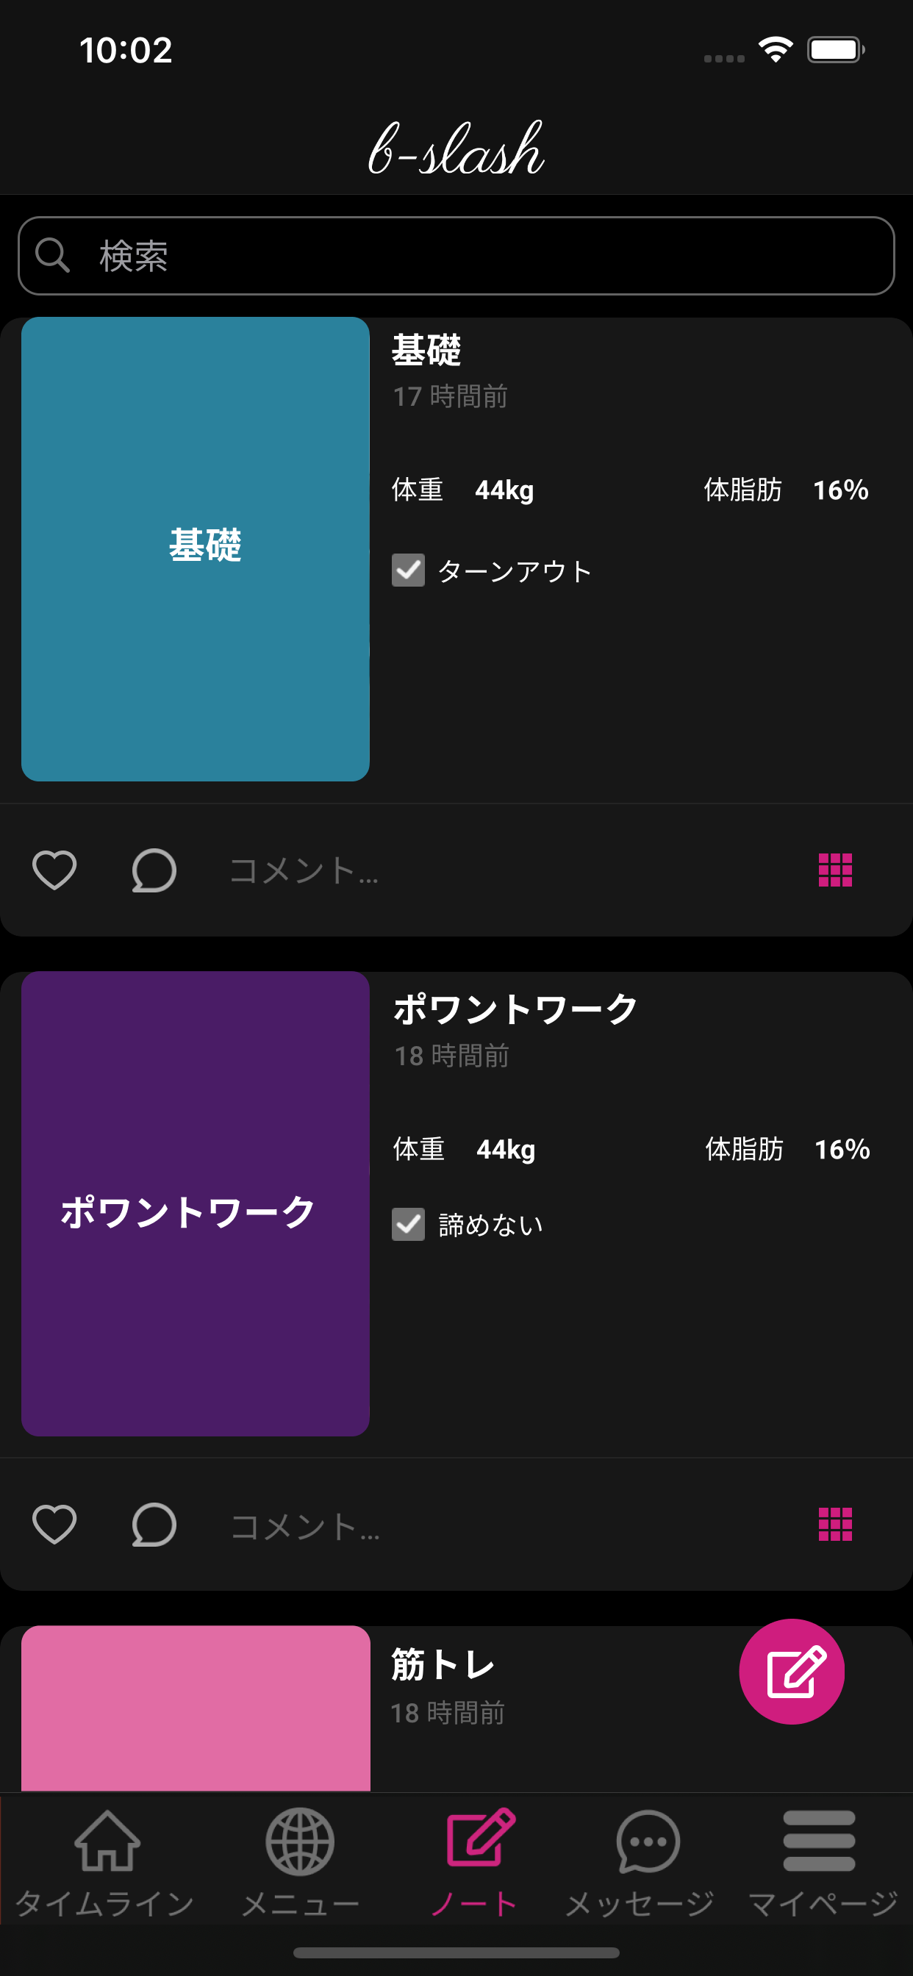Like the 基礎 note with heart icon
This screenshot has height=1976, width=913.
click(54, 870)
